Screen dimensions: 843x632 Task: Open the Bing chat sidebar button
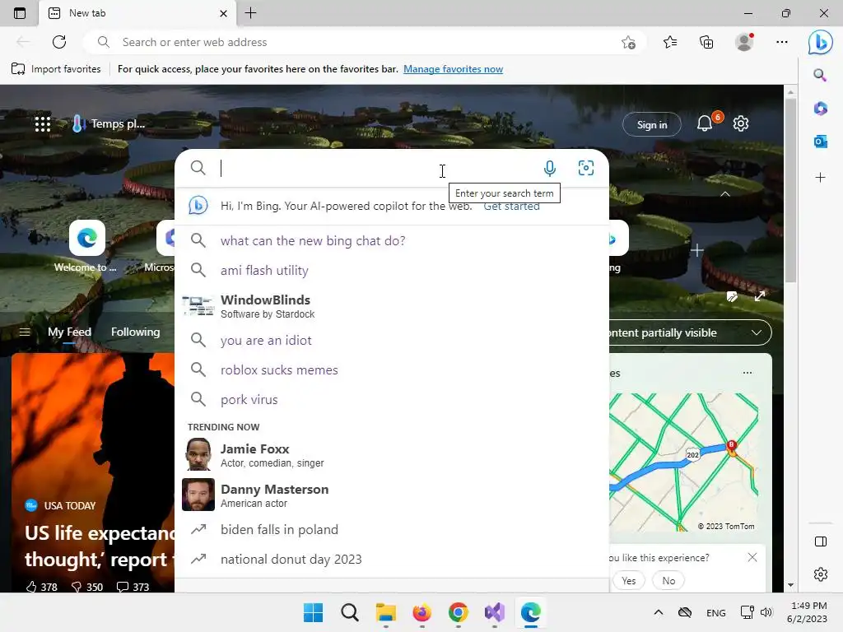tap(820, 42)
